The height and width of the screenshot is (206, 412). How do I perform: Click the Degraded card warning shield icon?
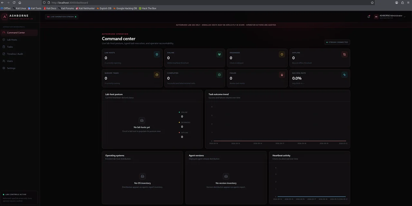[282, 54]
